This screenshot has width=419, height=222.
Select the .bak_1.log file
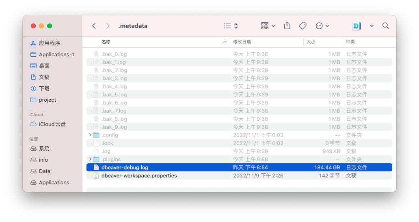pyautogui.click(x=239, y=62)
